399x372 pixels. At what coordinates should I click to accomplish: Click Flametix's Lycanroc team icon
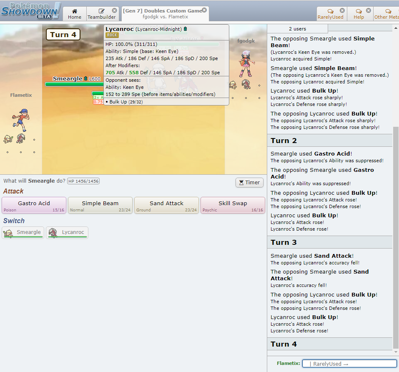(x=21, y=139)
